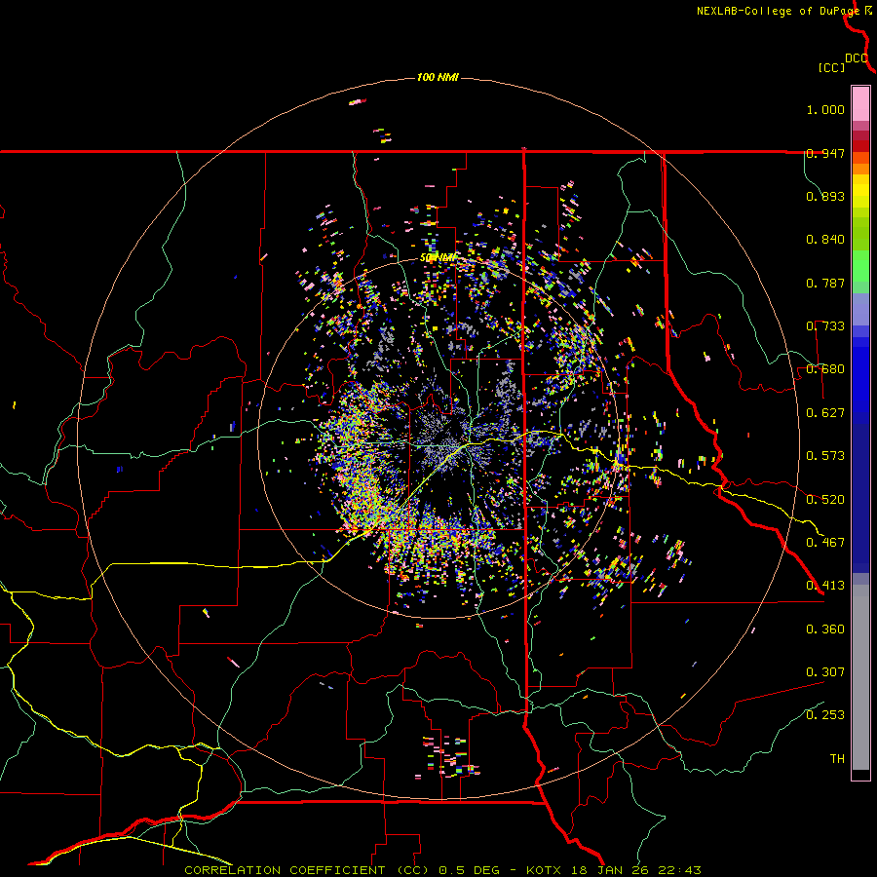877x877 pixels.
Task: Click the DCC label above the scale
Action: (857, 58)
